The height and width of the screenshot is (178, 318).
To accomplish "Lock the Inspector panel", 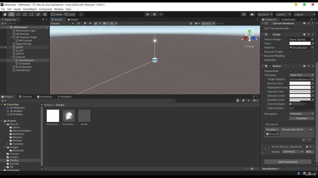I will (x=312, y=19).
